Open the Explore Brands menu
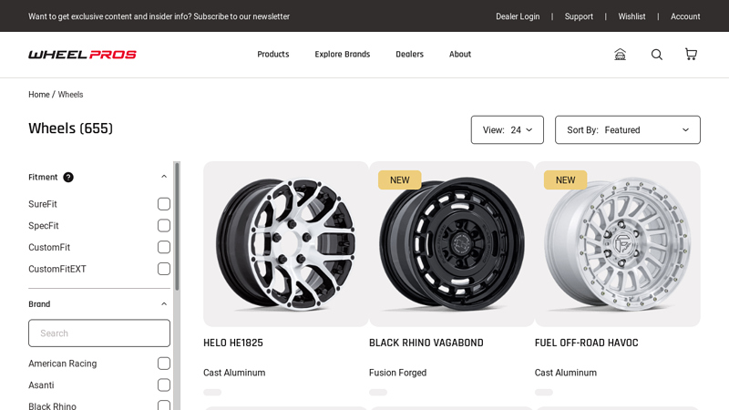The width and height of the screenshot is (729, 410). click(x=343, y=55)
